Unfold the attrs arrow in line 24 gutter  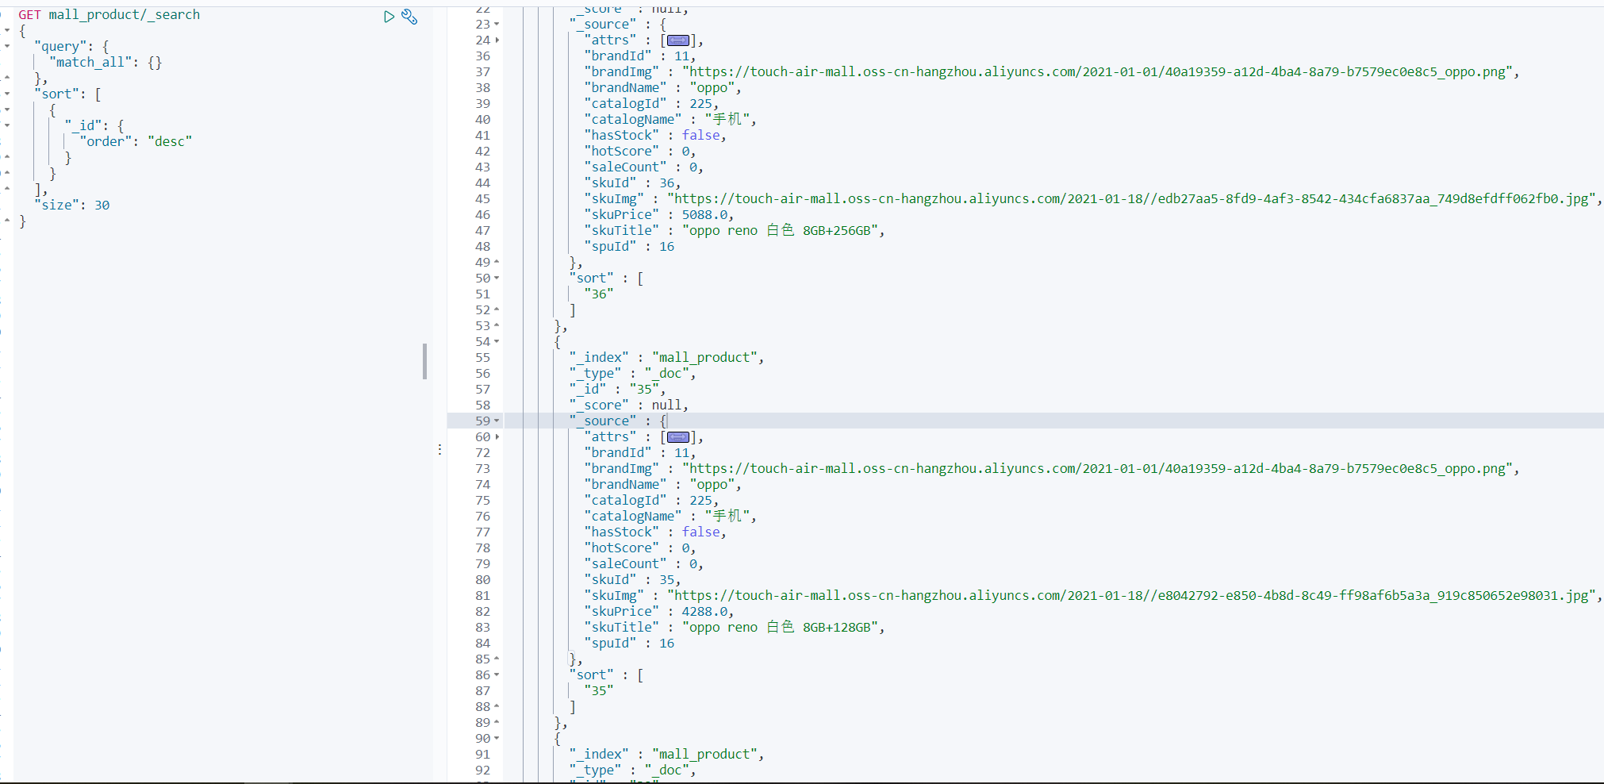pyautogui.click(x=497, y=40)
